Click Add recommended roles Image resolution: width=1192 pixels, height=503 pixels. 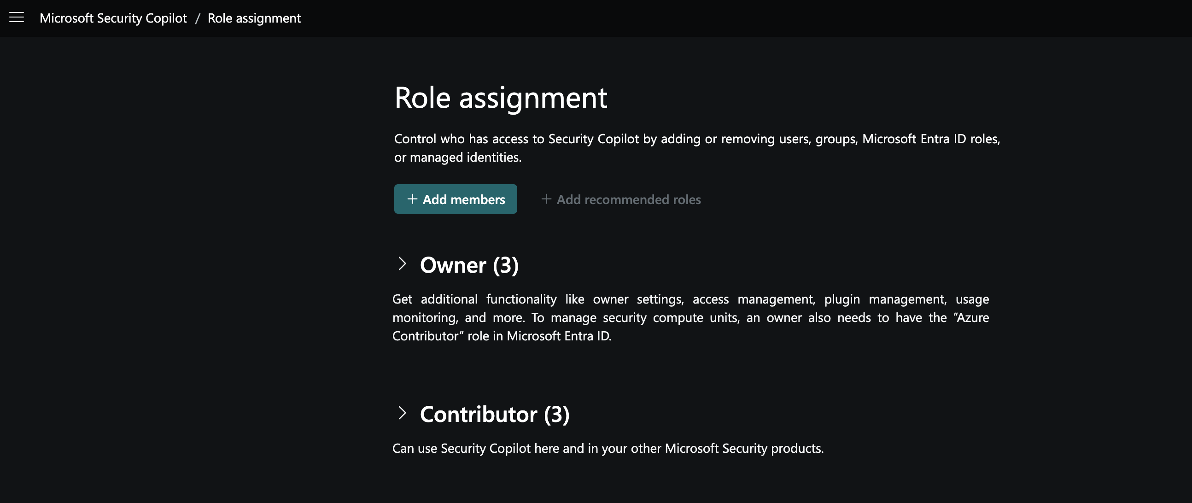[628, 199]
